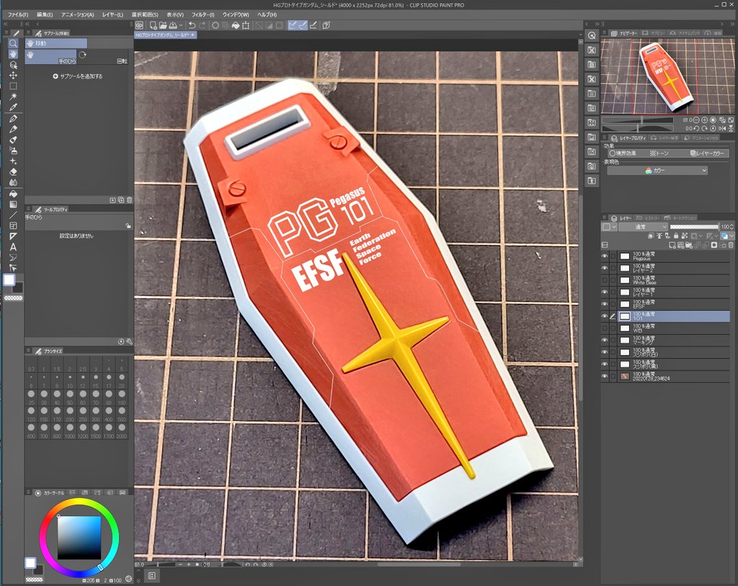
Task: Open the レイヤー(L) menu
Action: click(112, 14)
